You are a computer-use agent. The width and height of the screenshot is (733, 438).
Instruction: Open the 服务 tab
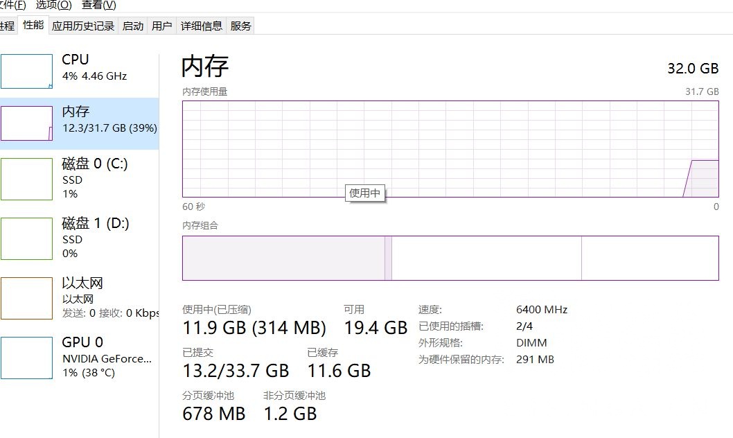pos(240,26)
